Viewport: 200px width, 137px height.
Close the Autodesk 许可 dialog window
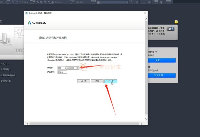[x=145, y=13]
